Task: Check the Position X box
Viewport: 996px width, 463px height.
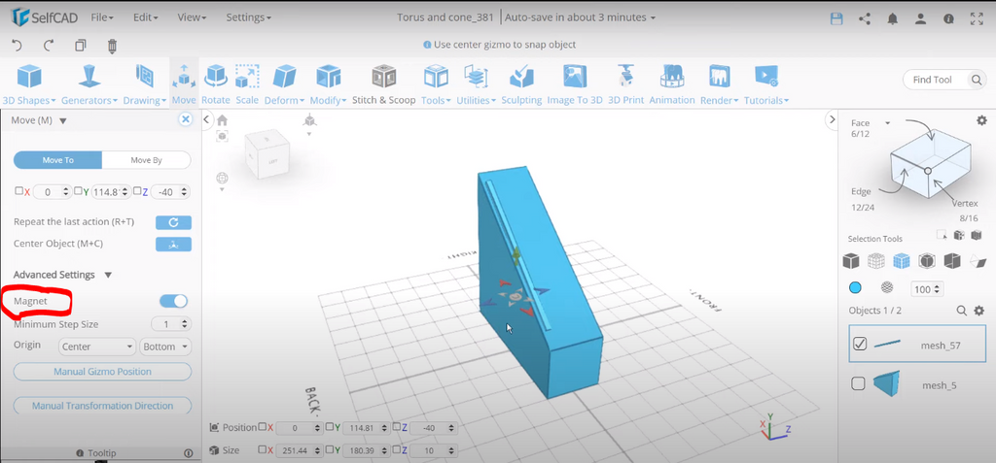Action: (x=263, y=427)
